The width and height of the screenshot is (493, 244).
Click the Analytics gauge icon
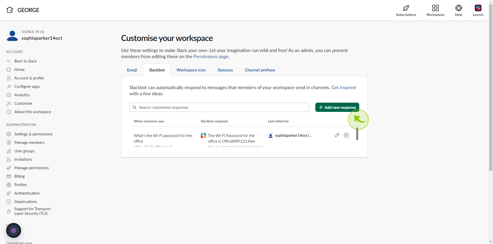point(9,95)
